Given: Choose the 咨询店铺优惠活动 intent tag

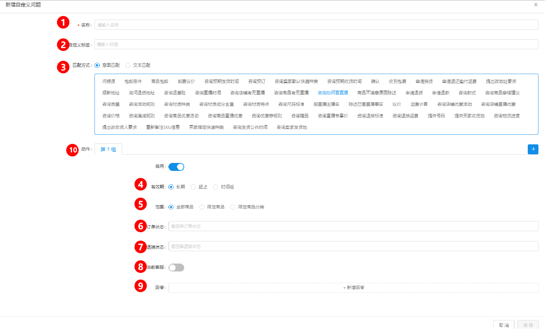Looking at the screenshot, I should click(455, 104).
